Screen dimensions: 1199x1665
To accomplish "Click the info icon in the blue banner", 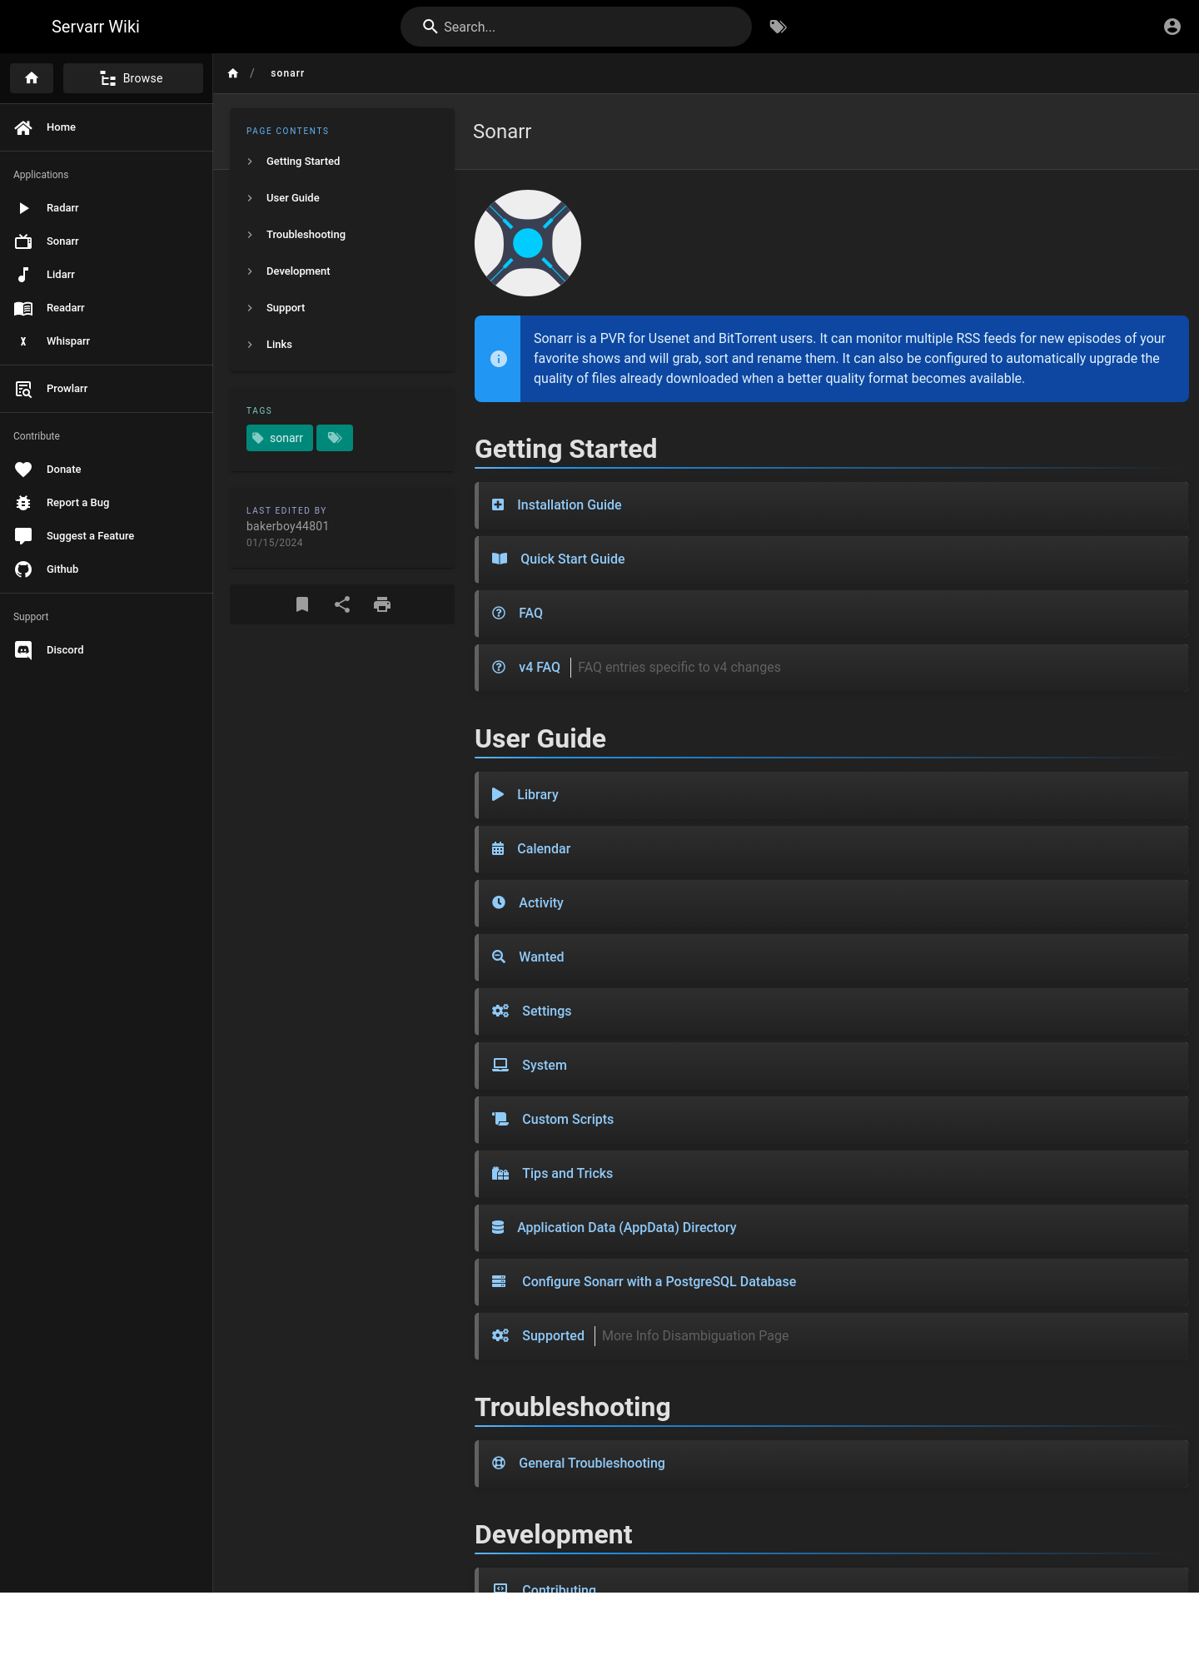I will [x=499, y=359].
